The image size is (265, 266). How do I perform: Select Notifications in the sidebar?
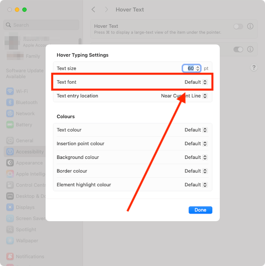30,257
